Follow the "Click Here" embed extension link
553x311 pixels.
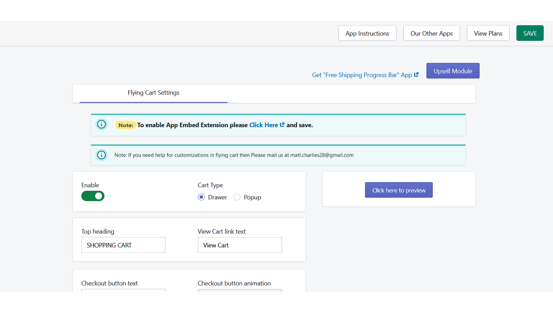(x=263, y=125)
